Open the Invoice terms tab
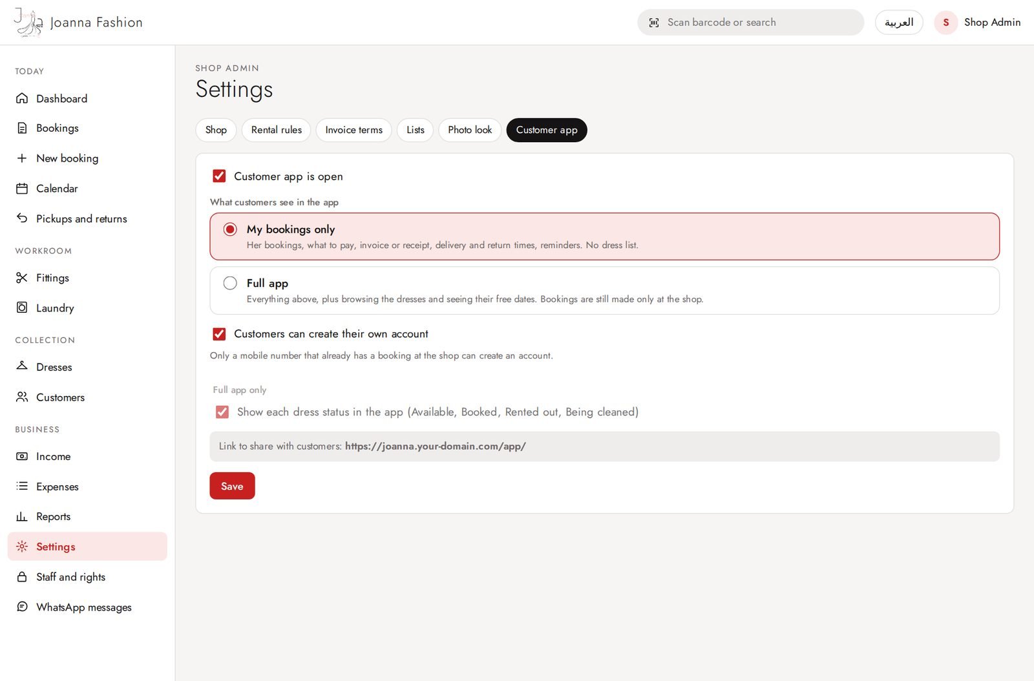Screen dimensions: 1034x681 (x=354, y=130)
